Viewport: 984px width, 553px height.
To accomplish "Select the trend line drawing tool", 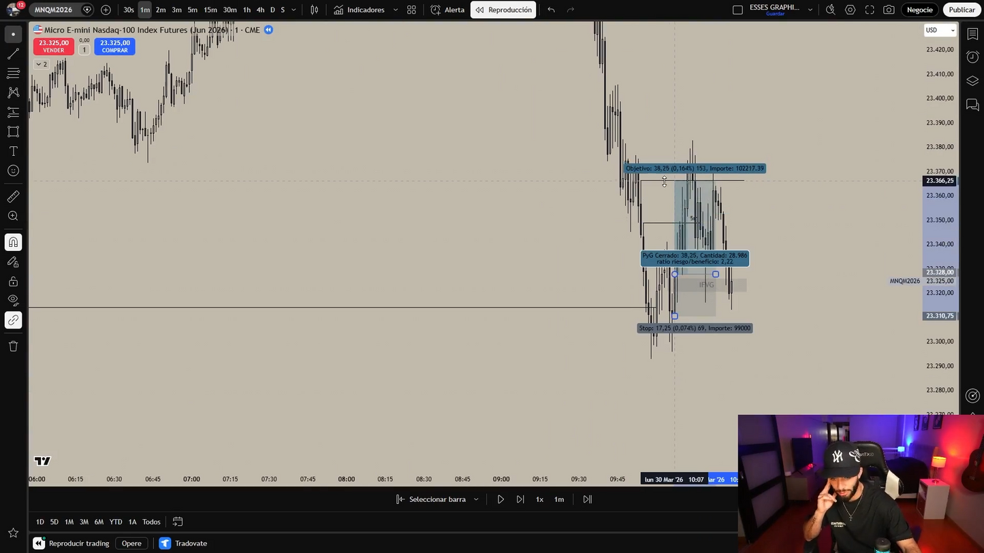I will pyautogui.click(x=13, y=54).
